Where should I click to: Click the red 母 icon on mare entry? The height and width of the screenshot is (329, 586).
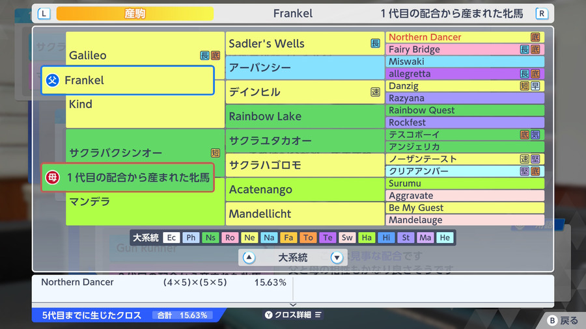pyautogui.click(x=53, y=178)
